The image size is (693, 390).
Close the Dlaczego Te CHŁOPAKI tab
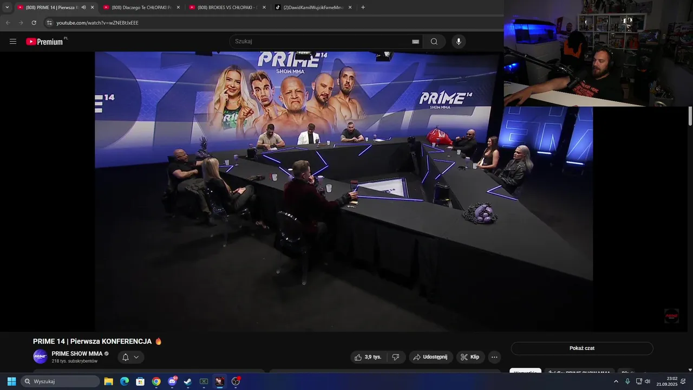(x=178, y=8)
